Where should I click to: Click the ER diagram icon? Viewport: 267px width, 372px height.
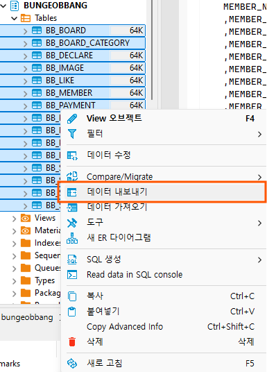tap(72, 238)
